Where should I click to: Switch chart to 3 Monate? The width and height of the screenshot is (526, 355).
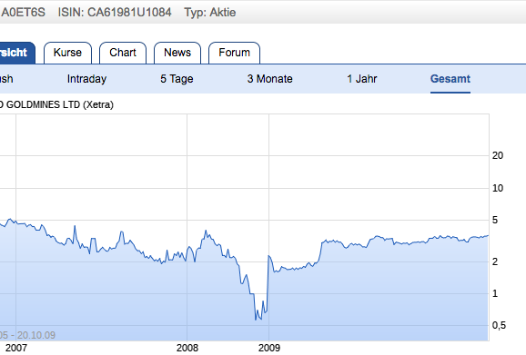pos(269,79)
